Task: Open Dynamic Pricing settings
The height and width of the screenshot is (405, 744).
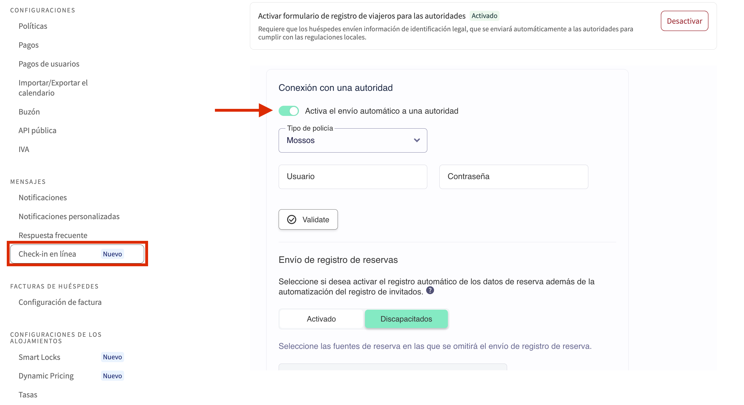Action: pyautogui.click(x=46, y=376)
